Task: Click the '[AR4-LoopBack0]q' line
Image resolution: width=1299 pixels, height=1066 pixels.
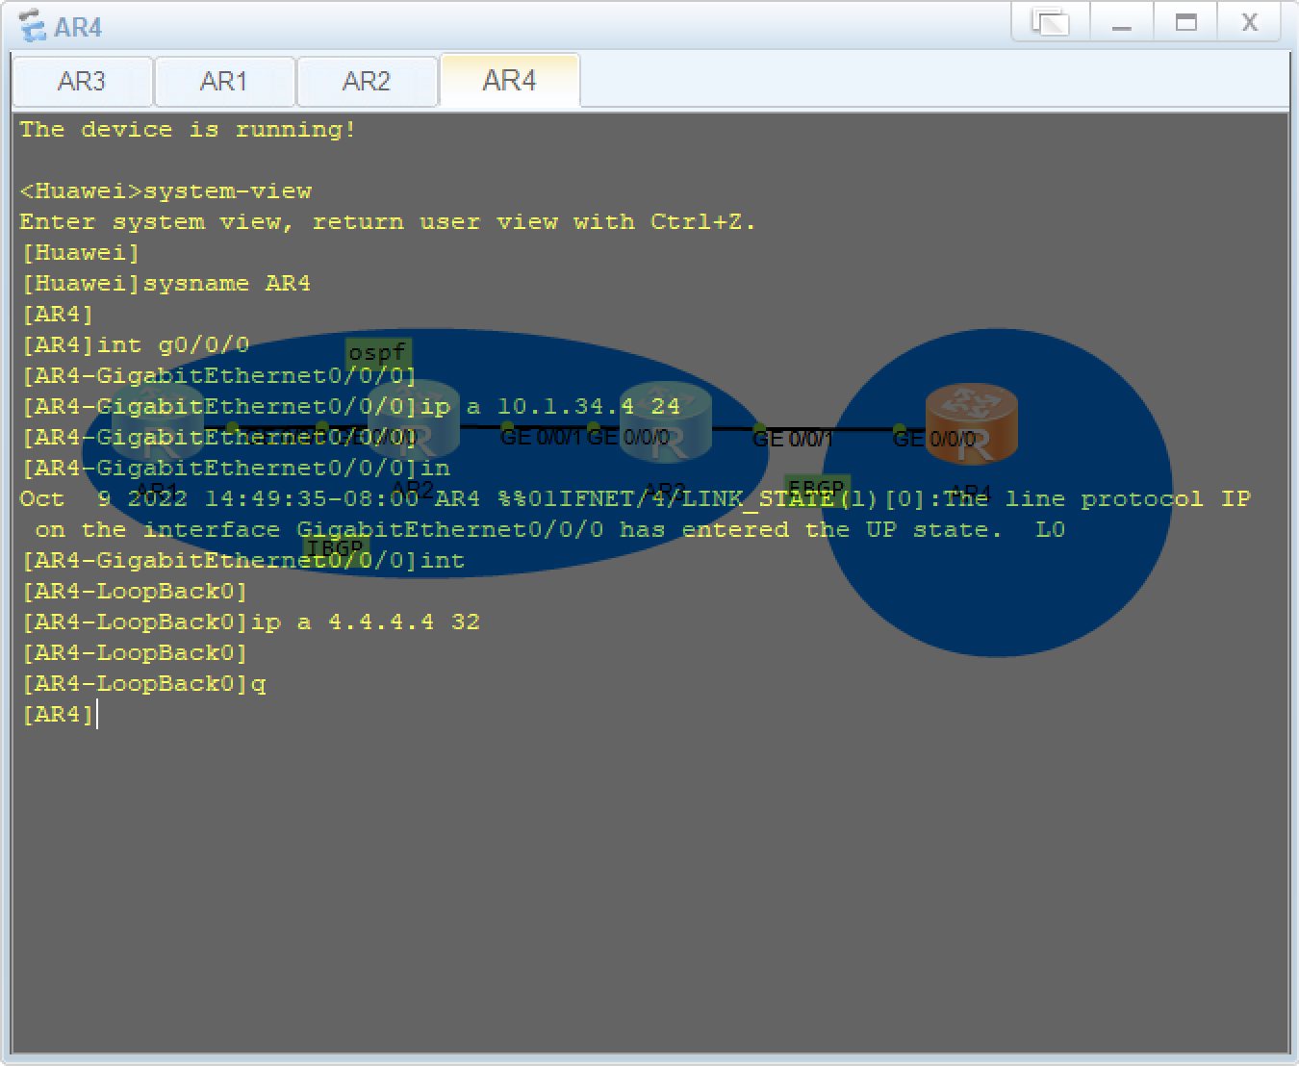Action: click(x=143, y=684)
